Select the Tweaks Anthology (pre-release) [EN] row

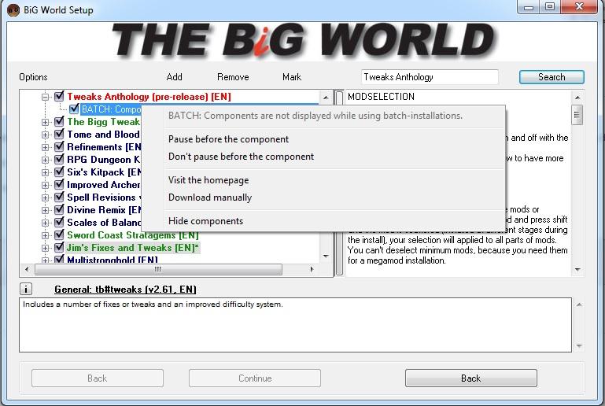[x=149, y=96]
